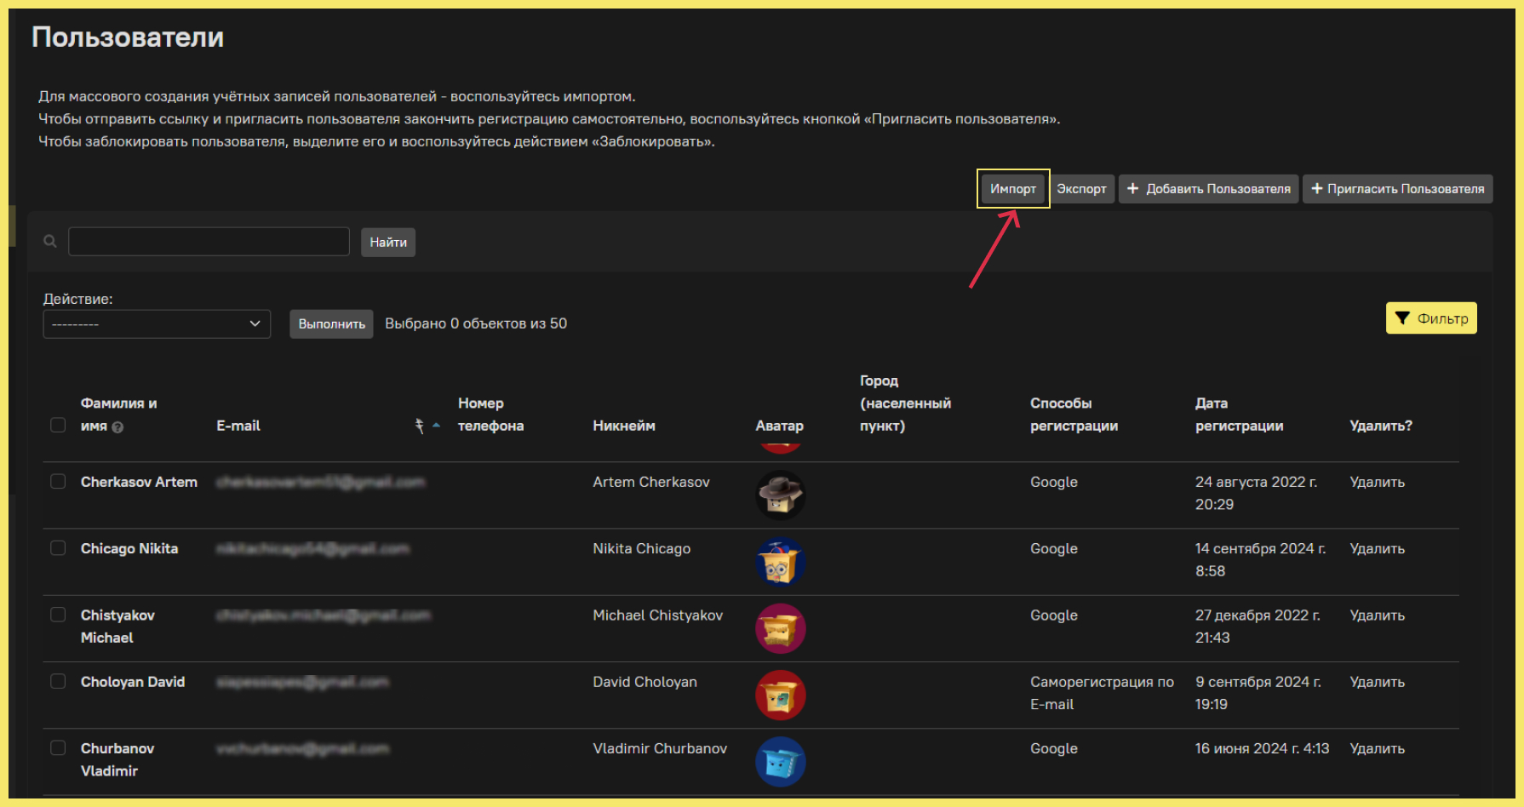Screen dimensions: 1524x807
Task: Open Churbanov Vladimir avatar image
Action: [780, 761]
